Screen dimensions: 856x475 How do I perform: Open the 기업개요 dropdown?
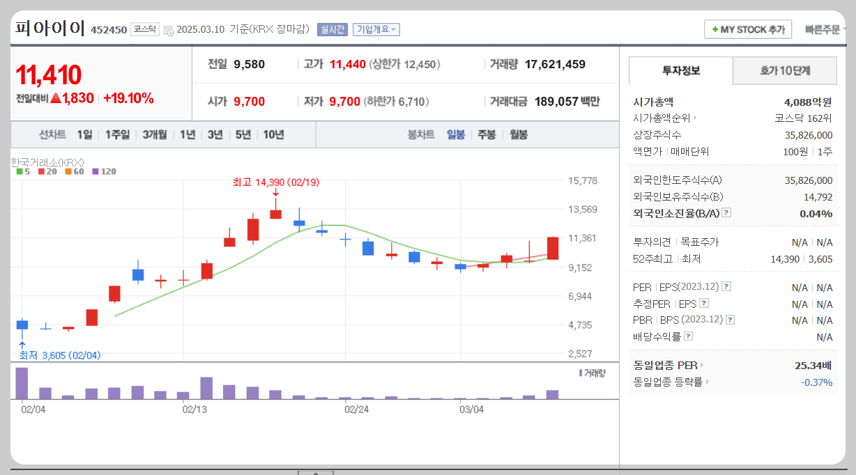click(376, 29)
